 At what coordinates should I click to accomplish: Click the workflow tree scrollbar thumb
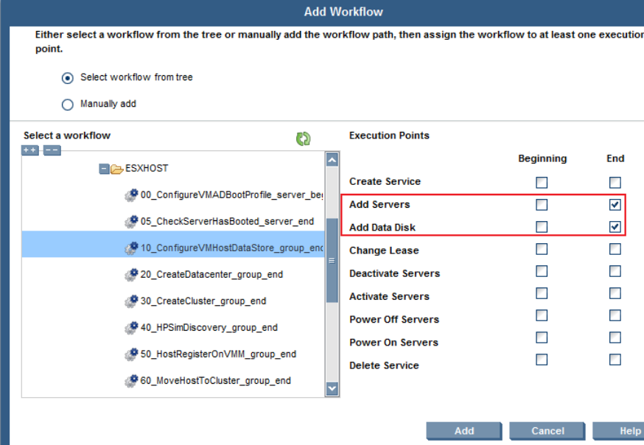[x=332, y=259]
